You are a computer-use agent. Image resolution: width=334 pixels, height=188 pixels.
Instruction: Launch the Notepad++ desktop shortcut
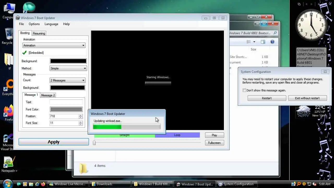9,164
